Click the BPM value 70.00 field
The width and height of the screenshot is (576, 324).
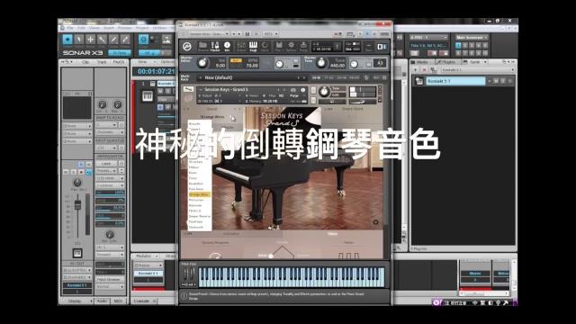pos(252,66)
